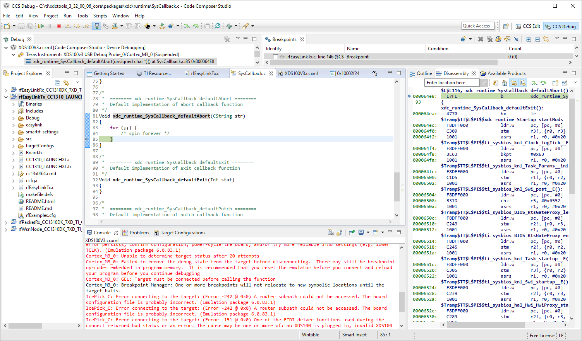
Task: Step Over the current source line
Action: [x=77, y=26]
